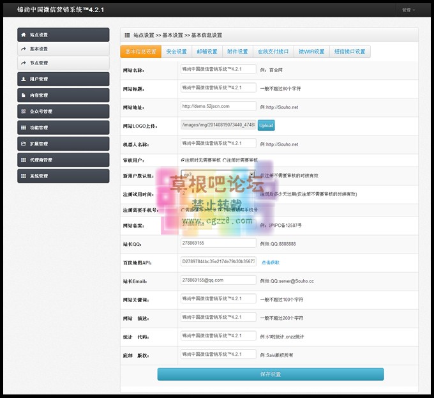Click the 点击获取 link for Baidu map API

tap(270, 263)
